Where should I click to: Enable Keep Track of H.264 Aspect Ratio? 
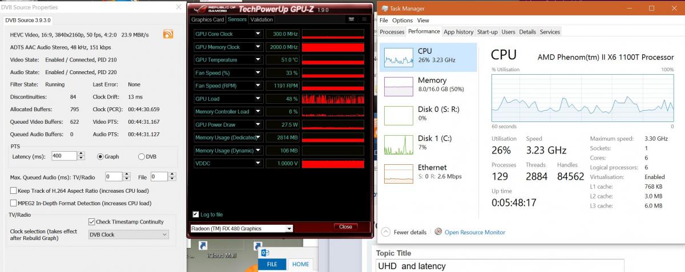(14, 190)
